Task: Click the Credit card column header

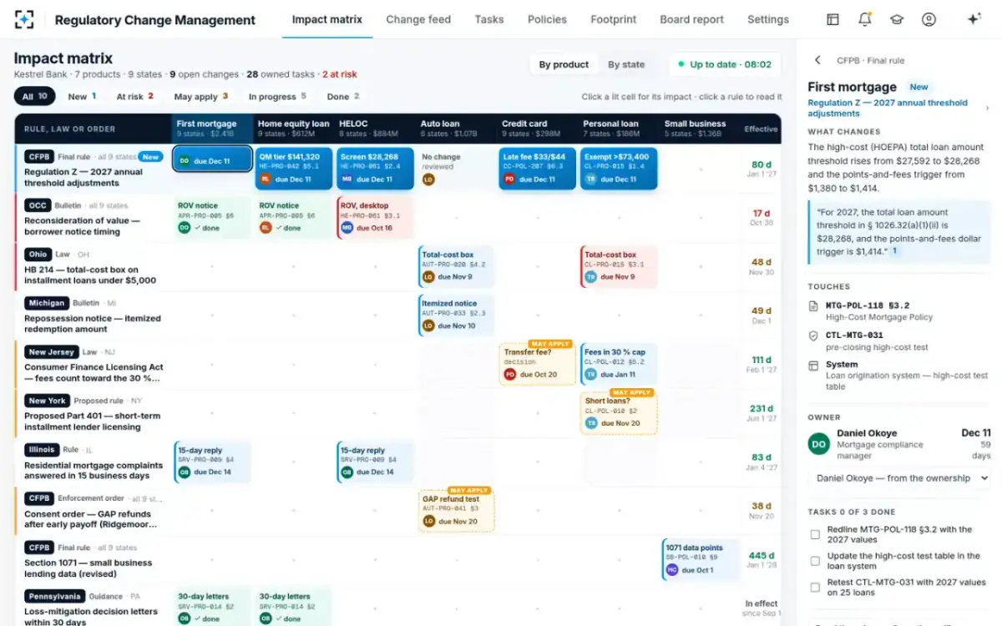Action: 538,128
